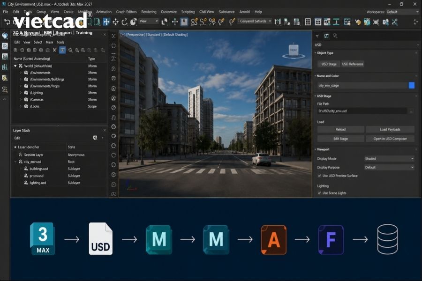Click white grid icon right of Layer Explorer

pyautogui.click(x=308, y=22)
